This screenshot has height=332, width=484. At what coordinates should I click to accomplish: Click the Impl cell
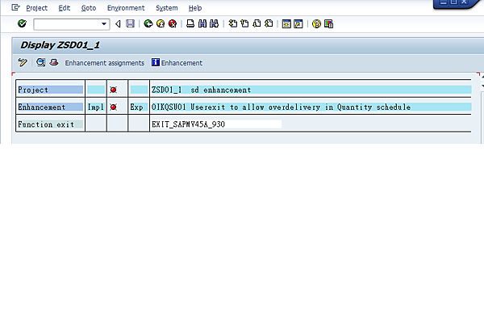(x=96, y=107)
